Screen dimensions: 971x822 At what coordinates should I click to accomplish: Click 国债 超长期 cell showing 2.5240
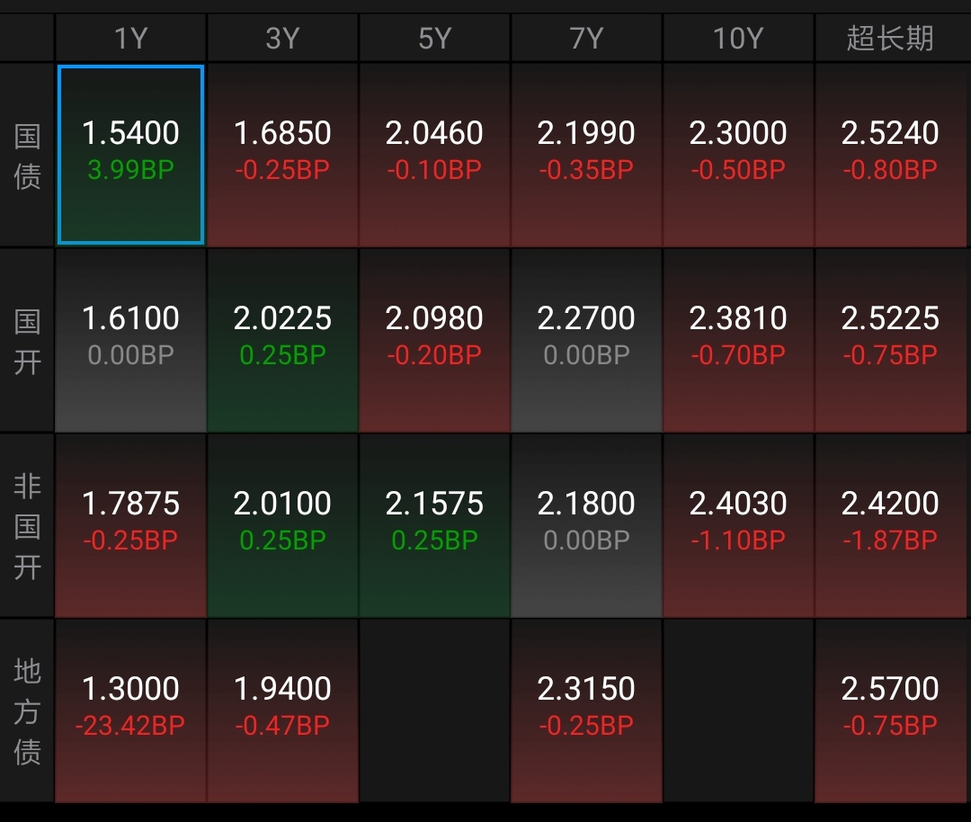pyautogui.click(x=890, y=155)
